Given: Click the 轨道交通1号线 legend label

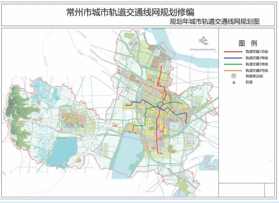Looking at the screenshot, I should [x=256, y=51].
